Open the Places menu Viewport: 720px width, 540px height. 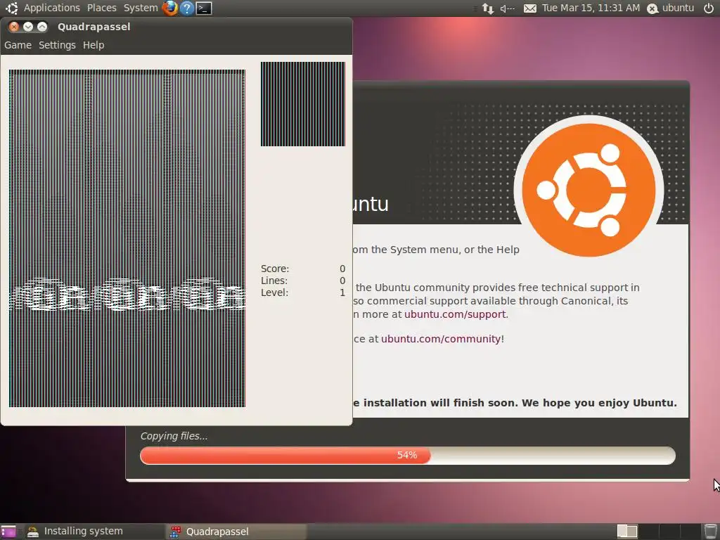point(101,8)
